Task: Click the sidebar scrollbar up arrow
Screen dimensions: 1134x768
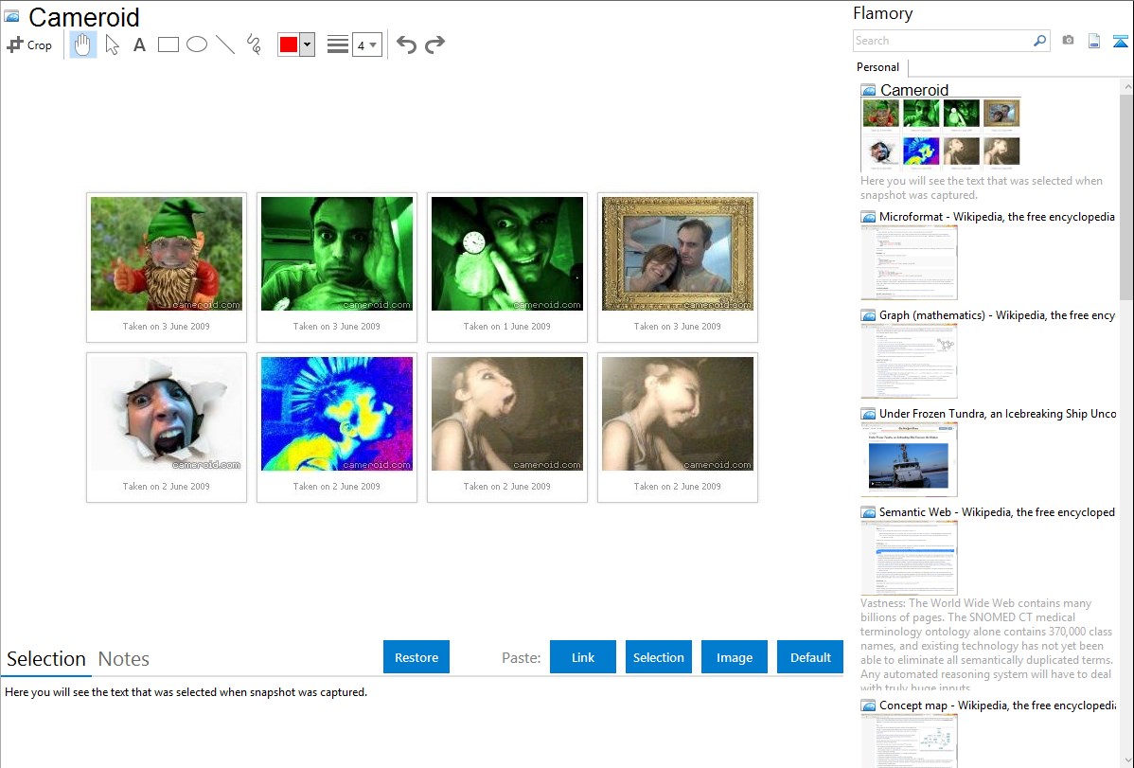Action: click(x=1126, y=86)
